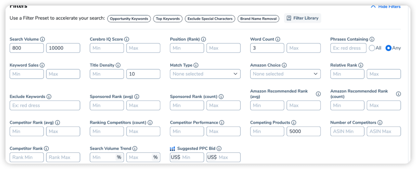Click the Competing Products info icon
The image size is (416, 169).
(x=294, y=122)
